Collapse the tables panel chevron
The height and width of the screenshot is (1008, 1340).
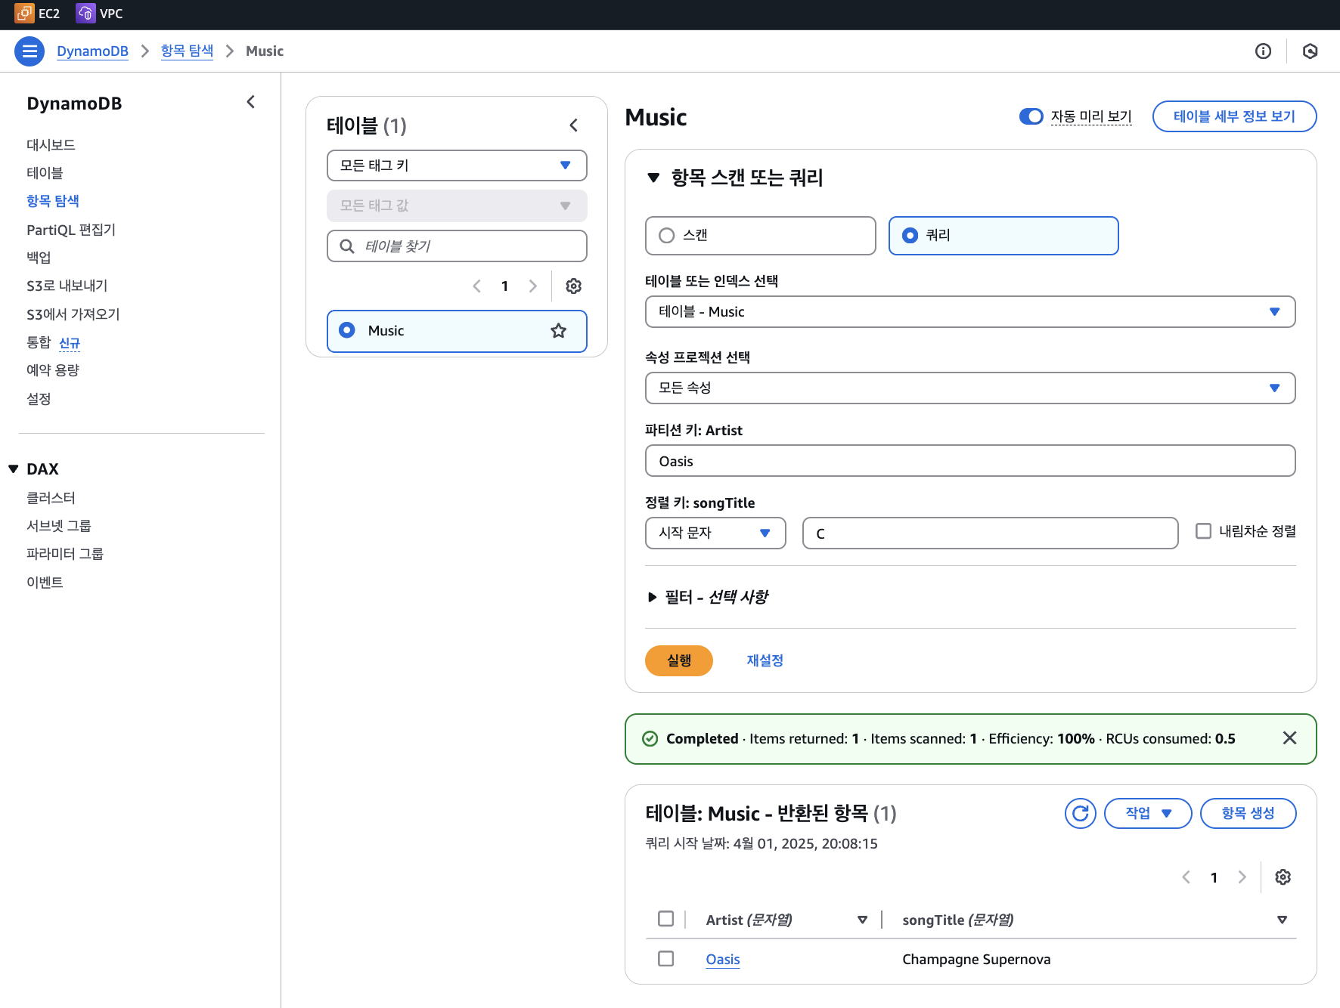(574, 125)
